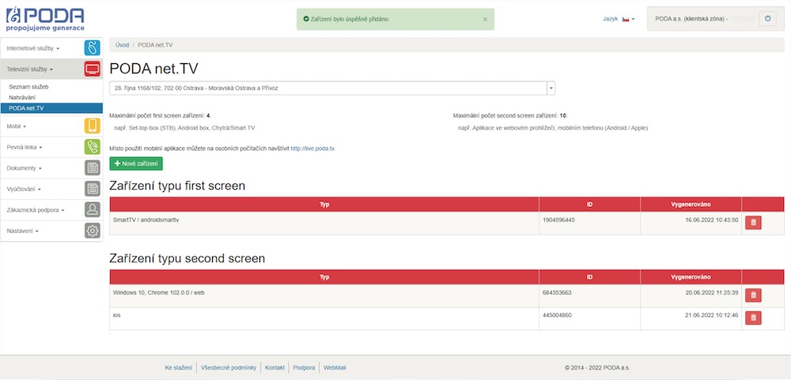Delete the ios device

pos(753,318)
